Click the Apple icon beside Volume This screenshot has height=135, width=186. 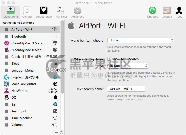(x=7, y=124)
